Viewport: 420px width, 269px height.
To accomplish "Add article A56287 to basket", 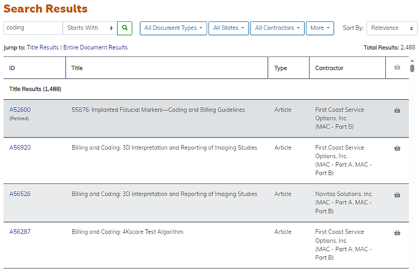I will coord(397,233).
